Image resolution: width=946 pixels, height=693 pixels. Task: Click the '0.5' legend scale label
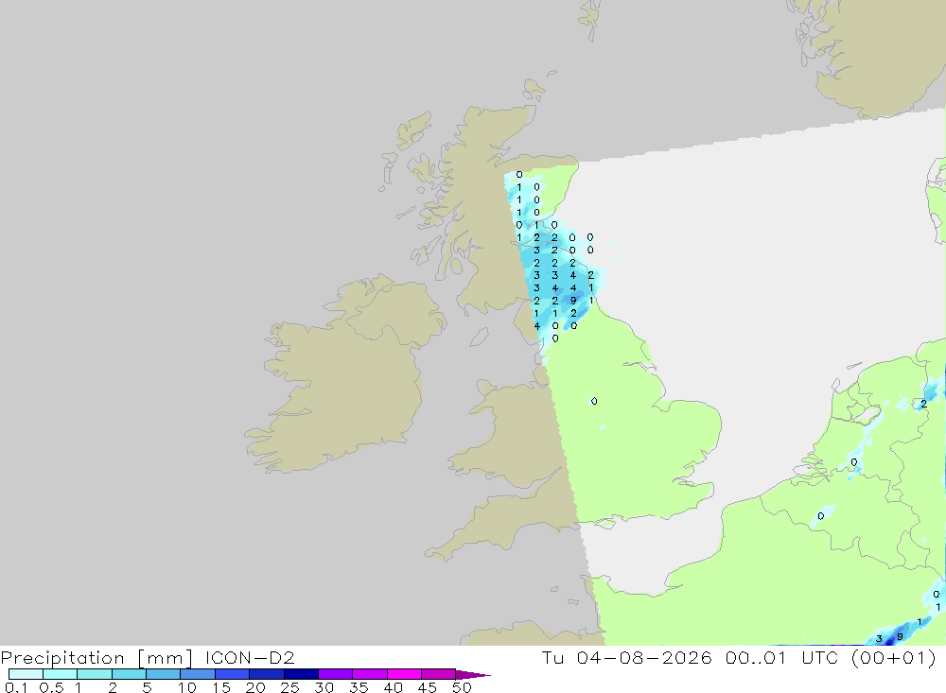pos(51,687)
